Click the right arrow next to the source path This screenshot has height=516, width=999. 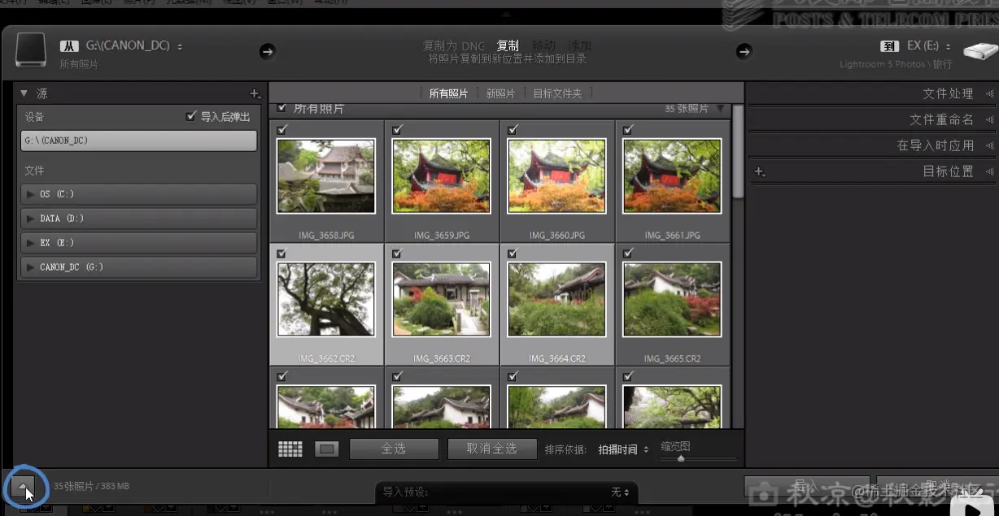pos(267,52)
